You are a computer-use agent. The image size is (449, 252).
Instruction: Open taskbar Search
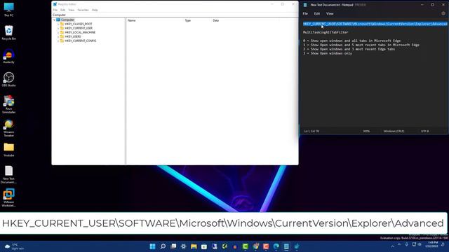click(x=163, y=246)
